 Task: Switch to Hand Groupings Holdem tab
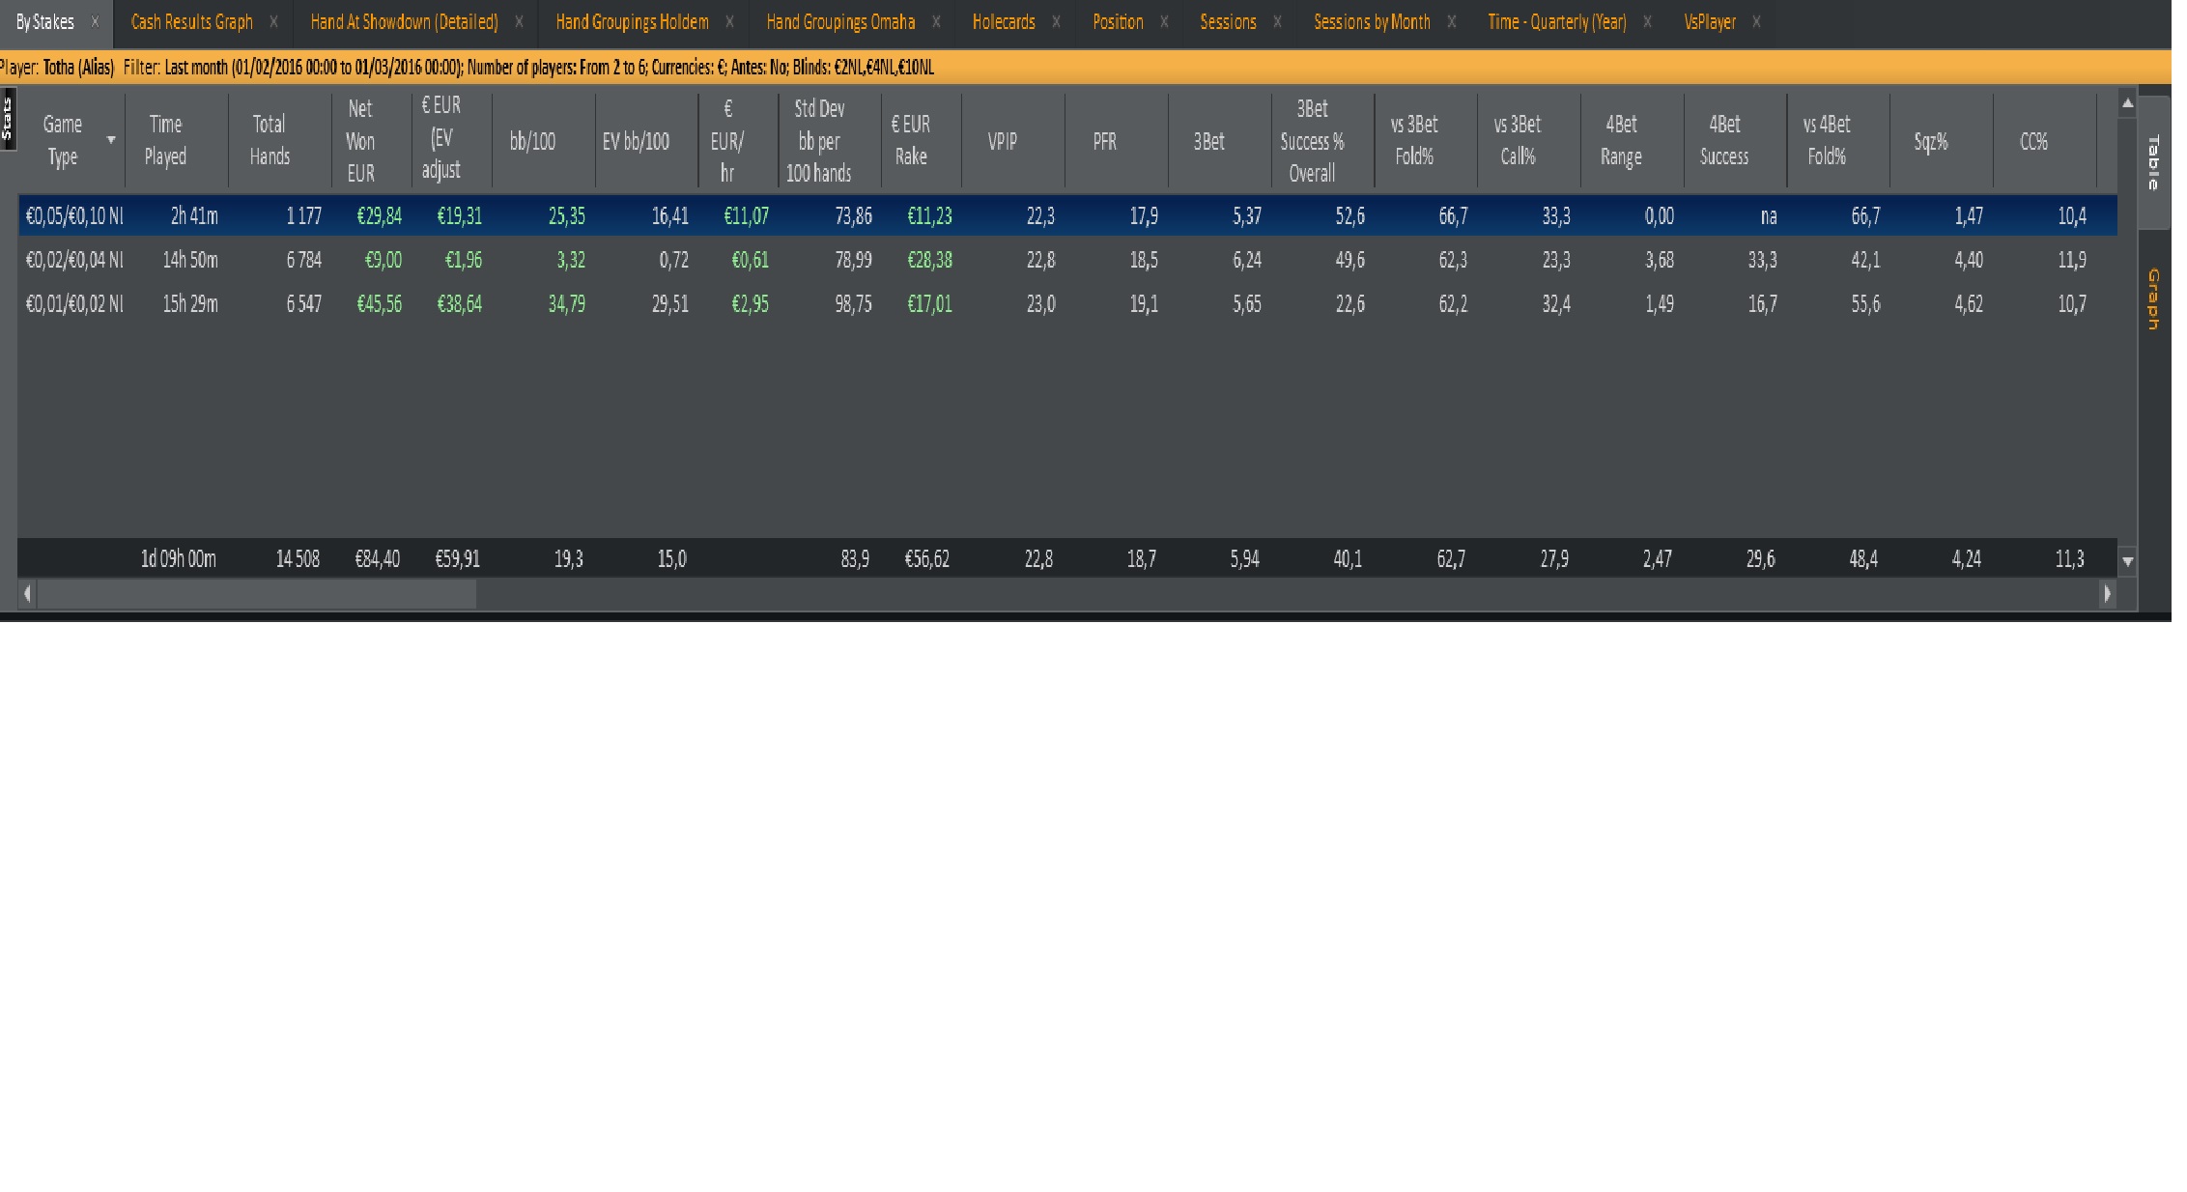[632, 21]
